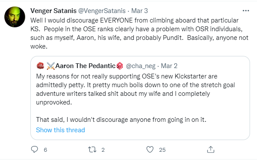260x160 pixels.
Task: Open the three-dot more options menu
Action: click(x=246, y=11)
